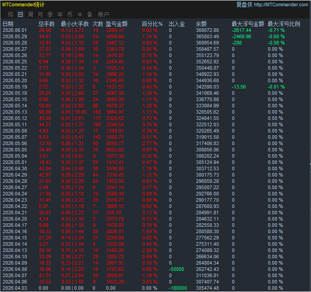
Task: Click the 最大浮亏比例 column header
Action: coord(284,24)
